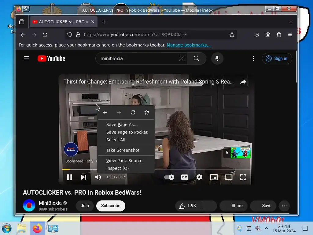Switch to the miniplayer
This screenshot has width=313, height=235.
[214, 177]
